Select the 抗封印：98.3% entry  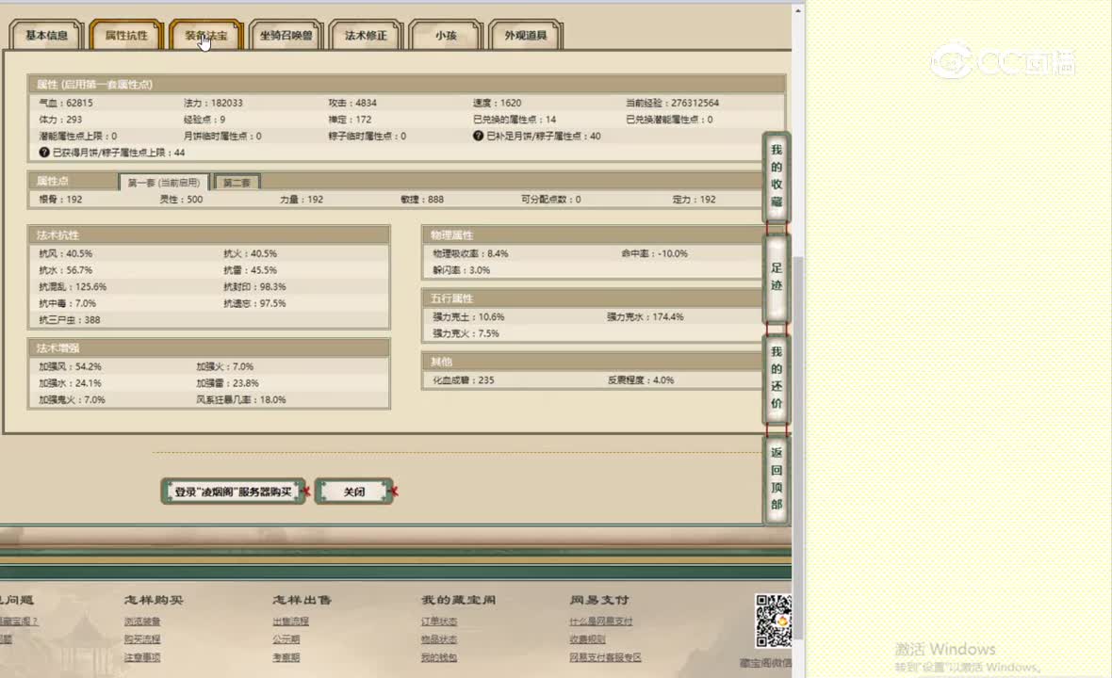click(x=254, y=286)
